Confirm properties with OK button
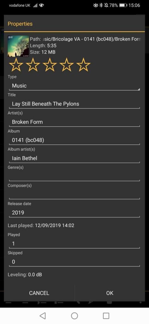This screenshot has height=324, width=149. 110,293
